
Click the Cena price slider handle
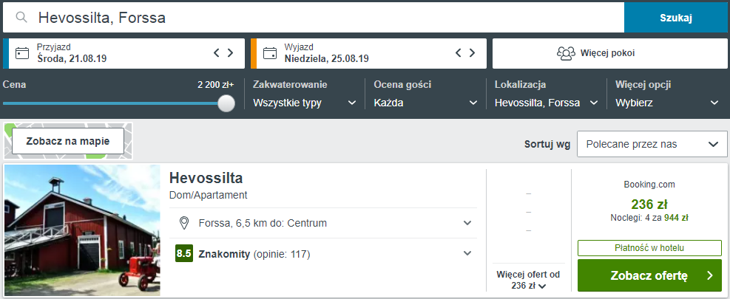(226, 103)
